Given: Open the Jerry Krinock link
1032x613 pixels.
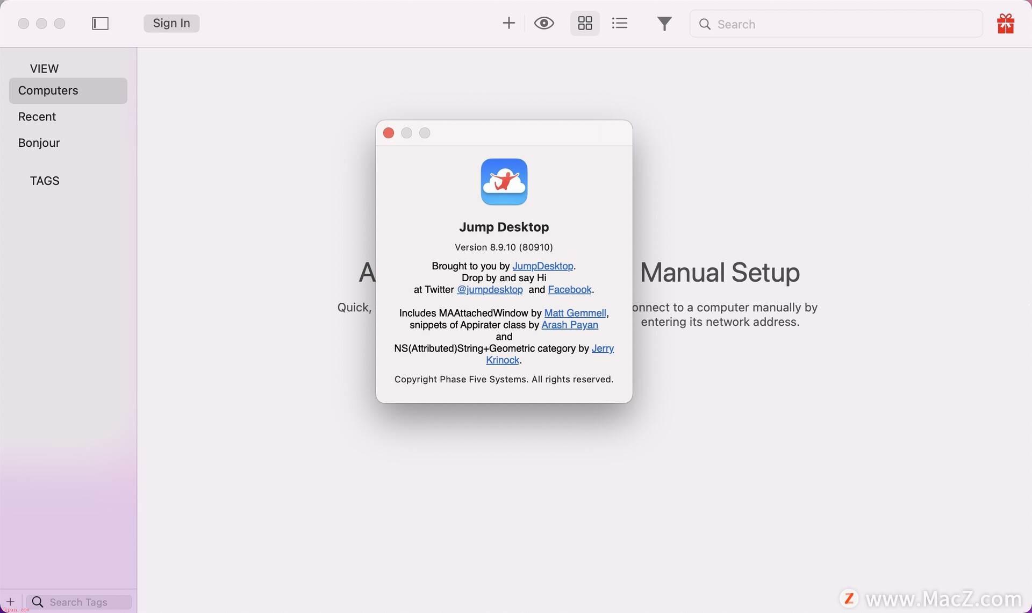Looking at the screenshot, I should pyautogui.click(x=603, y=348).
